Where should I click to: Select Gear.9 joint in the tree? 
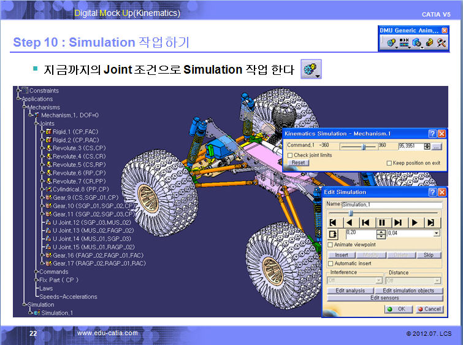click(86, 197)
